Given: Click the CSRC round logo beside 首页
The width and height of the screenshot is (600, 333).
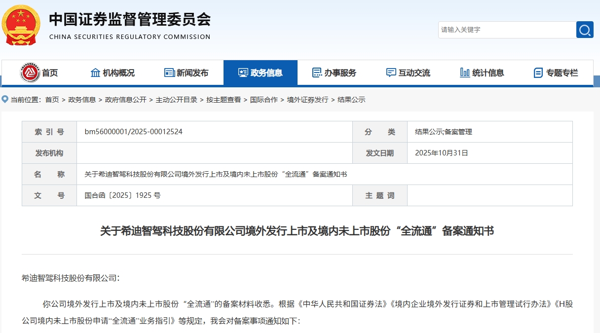Looking at the screenshot, I should pyautogui.click(x=30, y=73).
